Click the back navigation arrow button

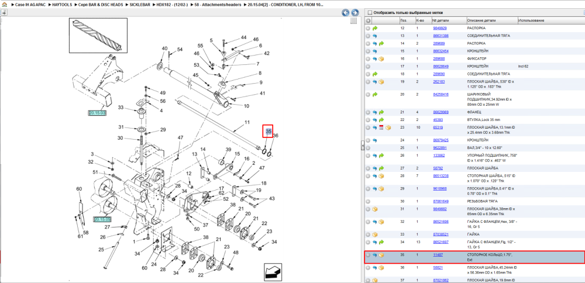tap(346, 13)
